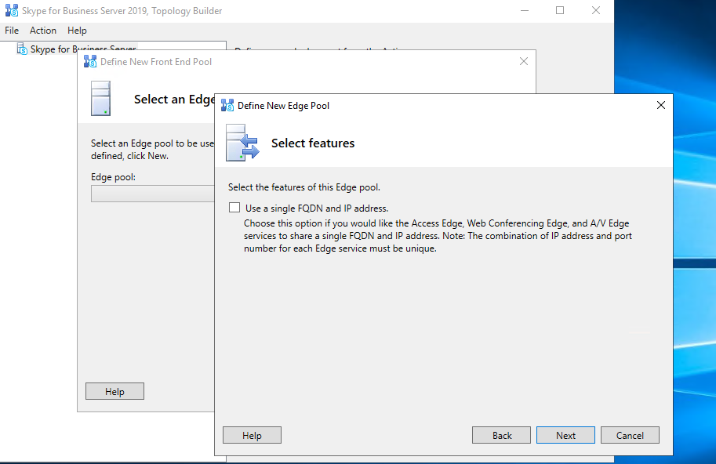Close the Define New Front End Pool dialog

[524, 62]
